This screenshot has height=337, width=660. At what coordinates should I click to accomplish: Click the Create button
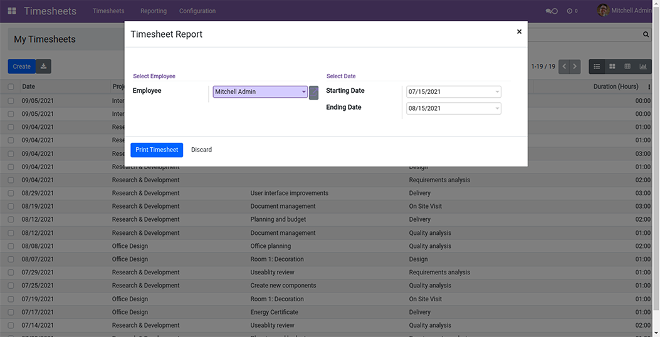(x=21, y=66)
